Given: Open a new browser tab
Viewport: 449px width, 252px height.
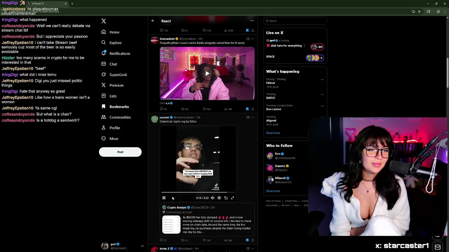Looking at the screenshot, I should tap(72, 3).
